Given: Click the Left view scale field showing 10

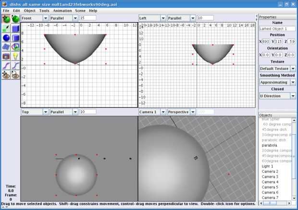Looking at the screenshot, I should pyautogui.click(x=205, y=18).
